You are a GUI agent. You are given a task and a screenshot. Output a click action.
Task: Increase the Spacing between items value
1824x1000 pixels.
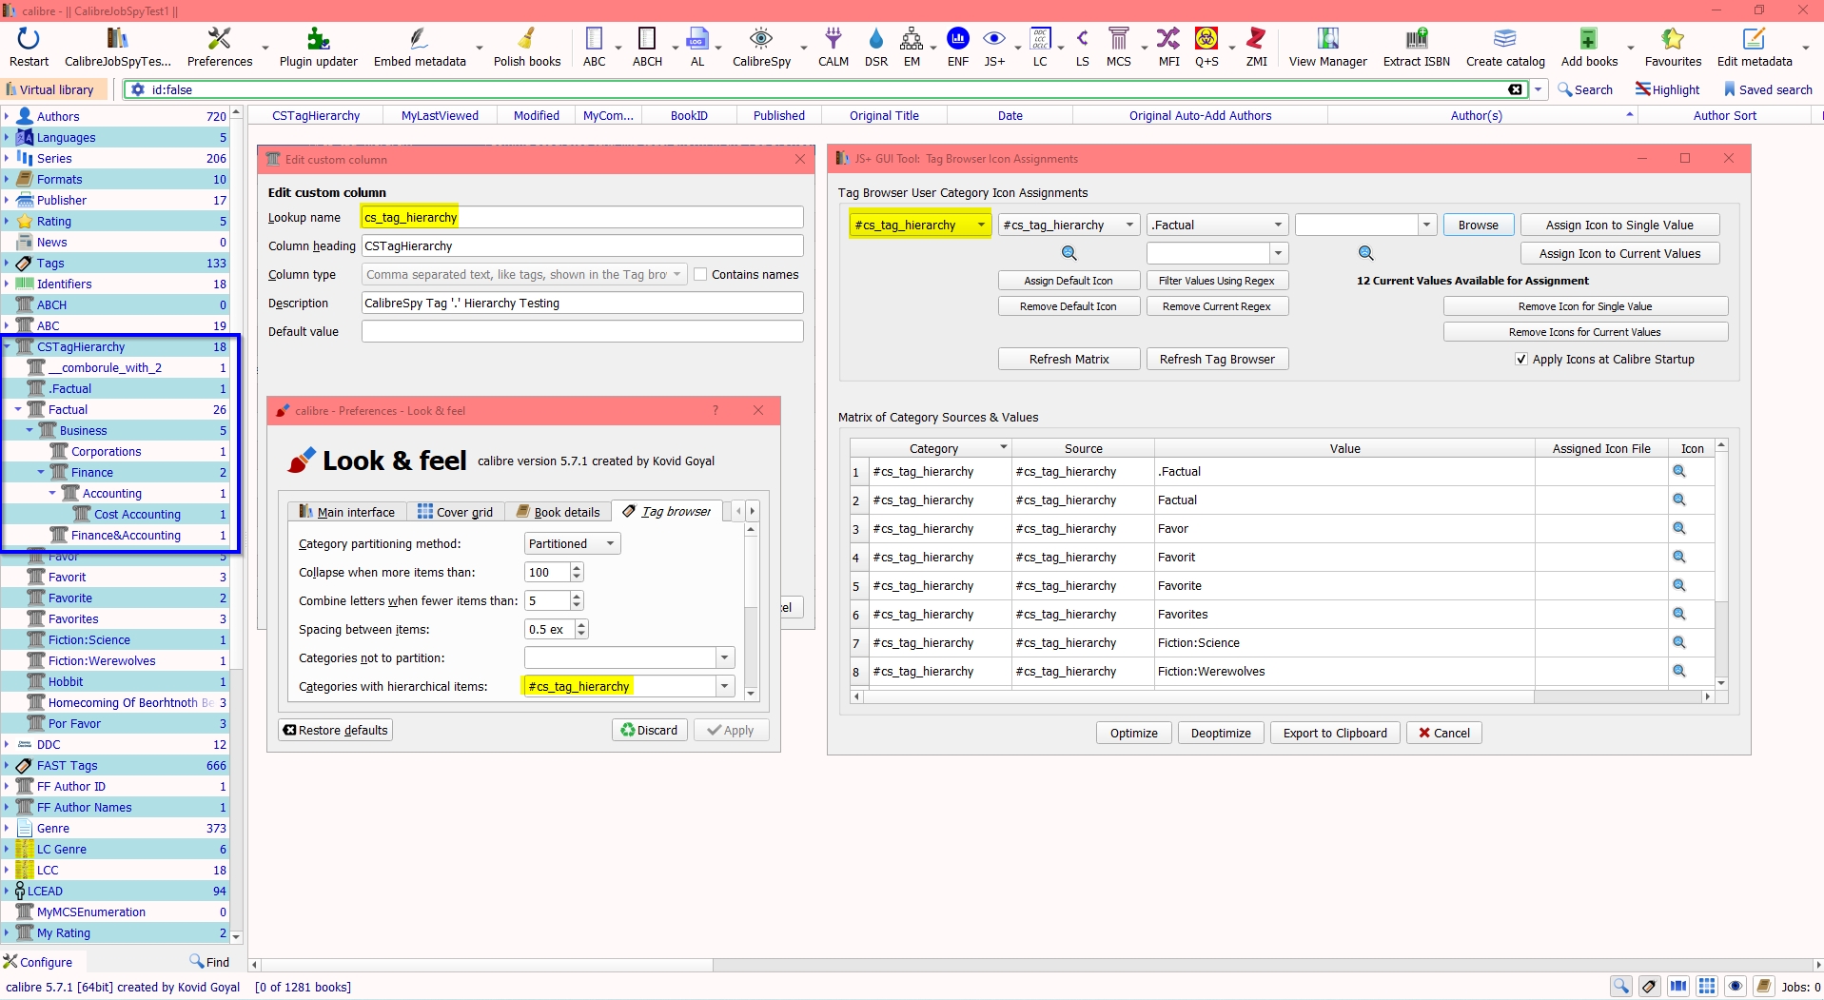click(581, 625)
